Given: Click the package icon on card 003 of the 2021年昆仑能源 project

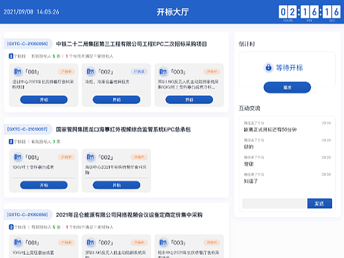Looking at the screenshot, I should (163, 242).
